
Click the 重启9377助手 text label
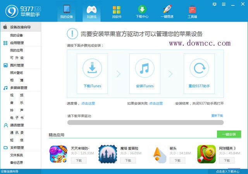[x=199, y=86]
